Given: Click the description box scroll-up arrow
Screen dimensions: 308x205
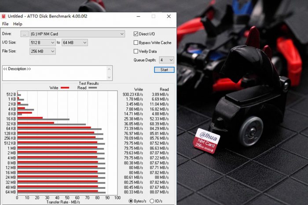Looking at the screenshot, I should coord(110,68).
